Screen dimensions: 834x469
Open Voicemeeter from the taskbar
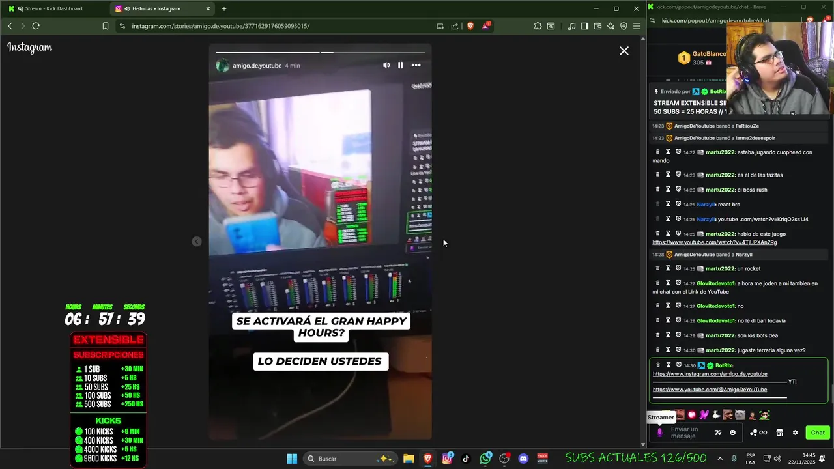(542, 459)
